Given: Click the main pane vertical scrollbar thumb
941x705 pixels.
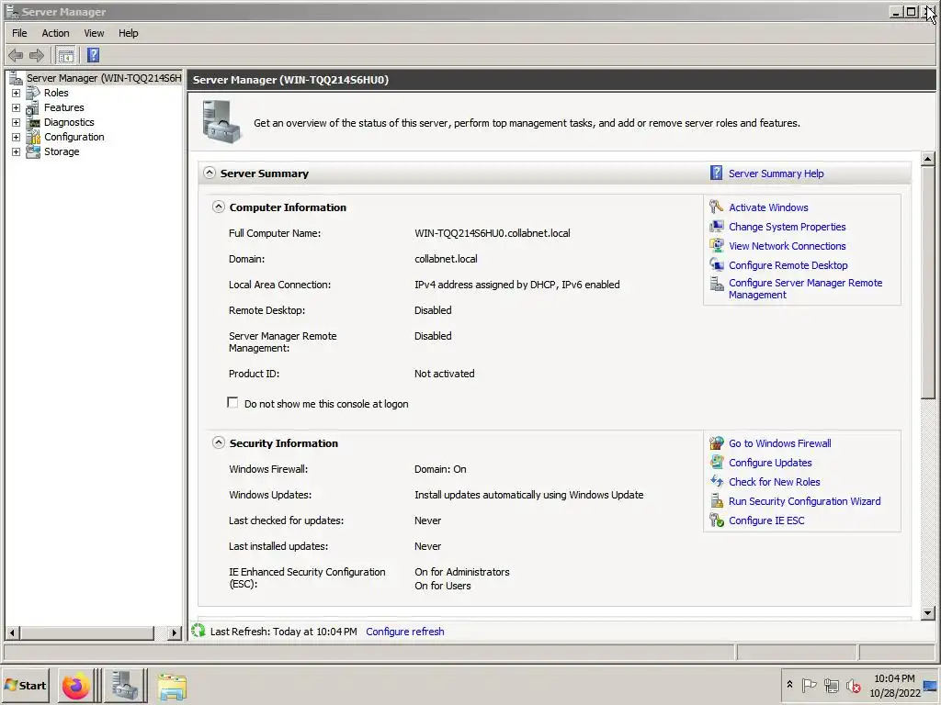Looking at the screenshot, I should point(928,283).
